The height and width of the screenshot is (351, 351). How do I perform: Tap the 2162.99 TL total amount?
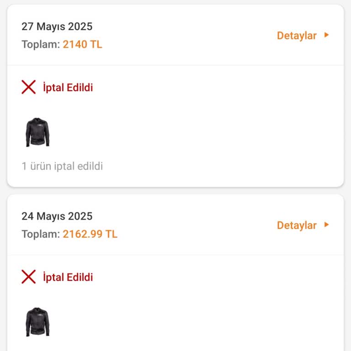[90, 234]
